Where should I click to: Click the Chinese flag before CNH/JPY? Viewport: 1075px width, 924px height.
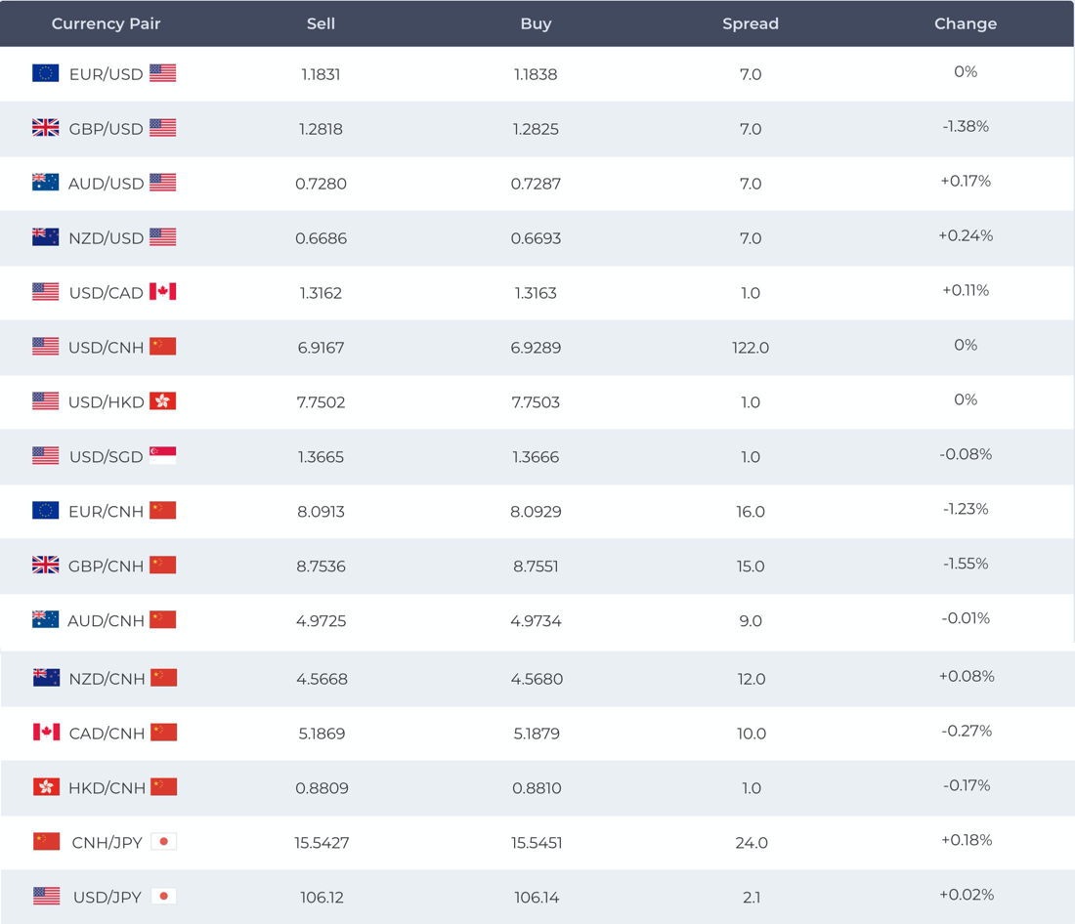(46, 842)
